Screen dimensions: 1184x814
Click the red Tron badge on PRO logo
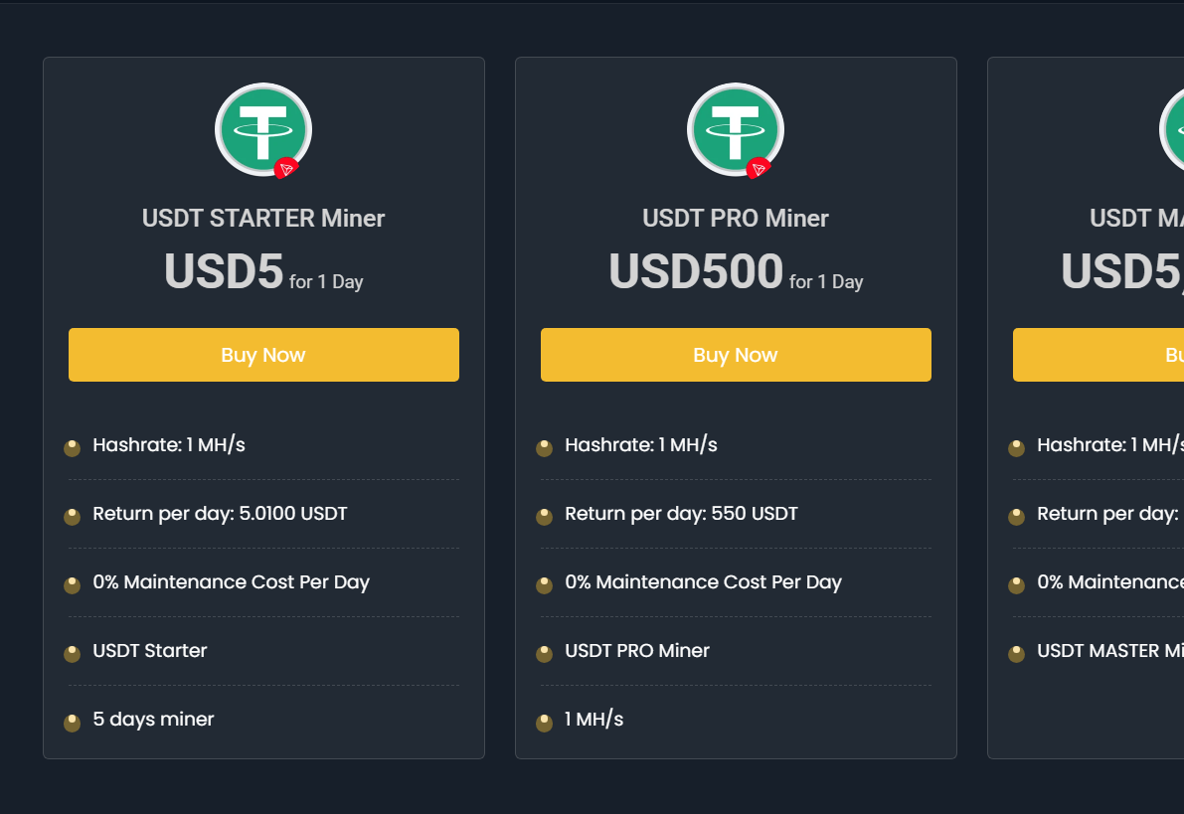point(759,169)
